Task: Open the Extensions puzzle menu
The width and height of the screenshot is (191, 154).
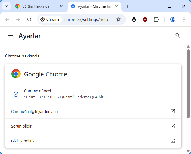Action: 156,19
